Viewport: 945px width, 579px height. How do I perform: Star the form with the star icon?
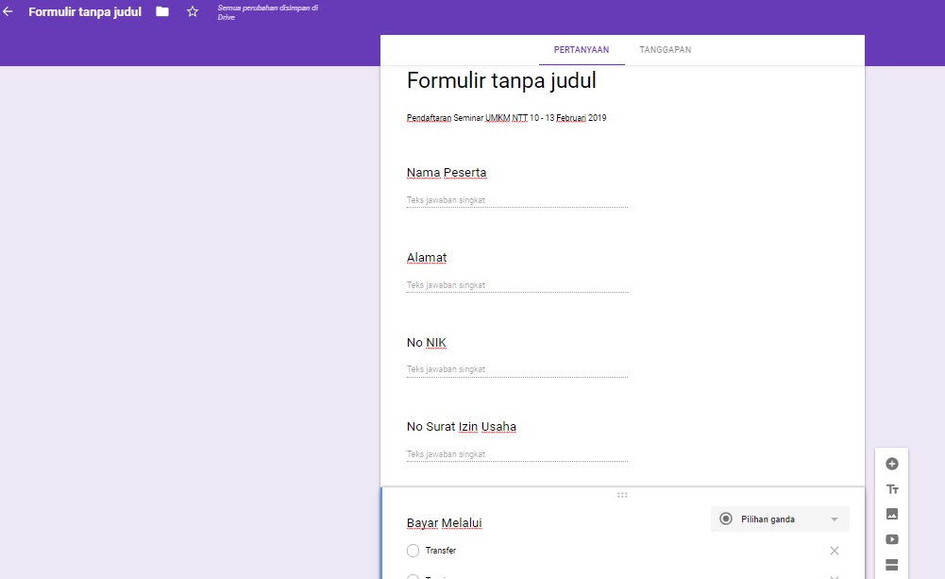coord(192,12)
